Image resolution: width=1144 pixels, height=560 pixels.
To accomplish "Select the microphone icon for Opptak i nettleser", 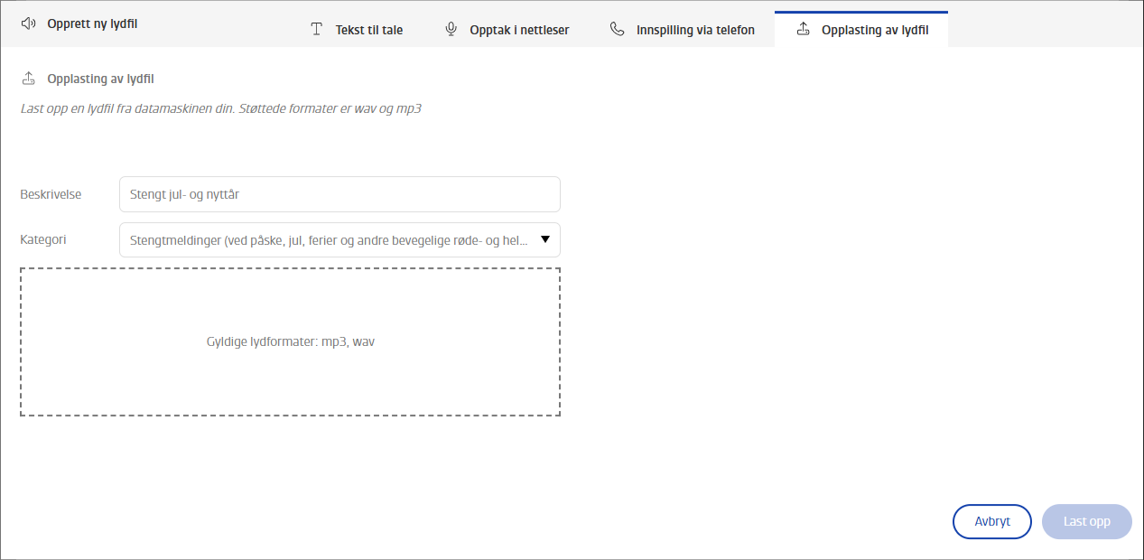I will pos(451,30).
